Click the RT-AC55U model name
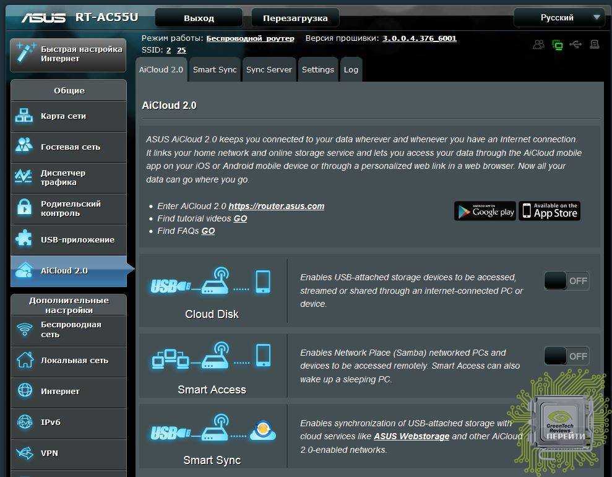The image size is (612, 477). click(106, 17)
